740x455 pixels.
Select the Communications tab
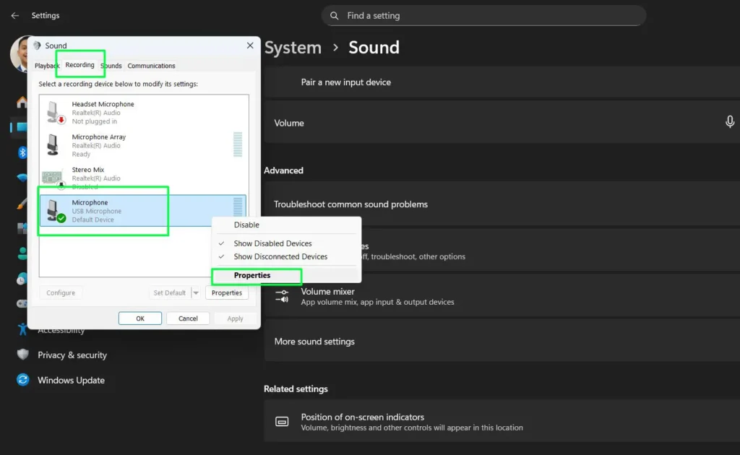[x=151, y=65]
